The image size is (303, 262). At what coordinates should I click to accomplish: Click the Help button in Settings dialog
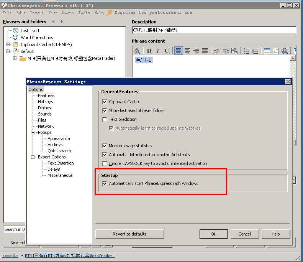(x=276, y=234)
